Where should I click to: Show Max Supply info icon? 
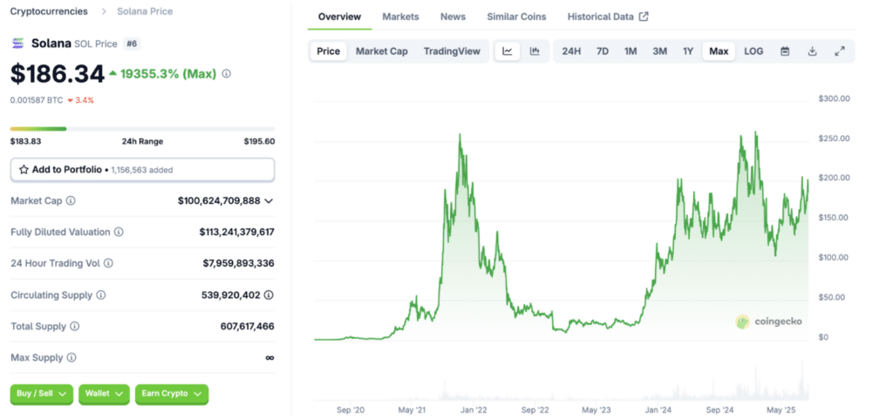click(72, 358)
